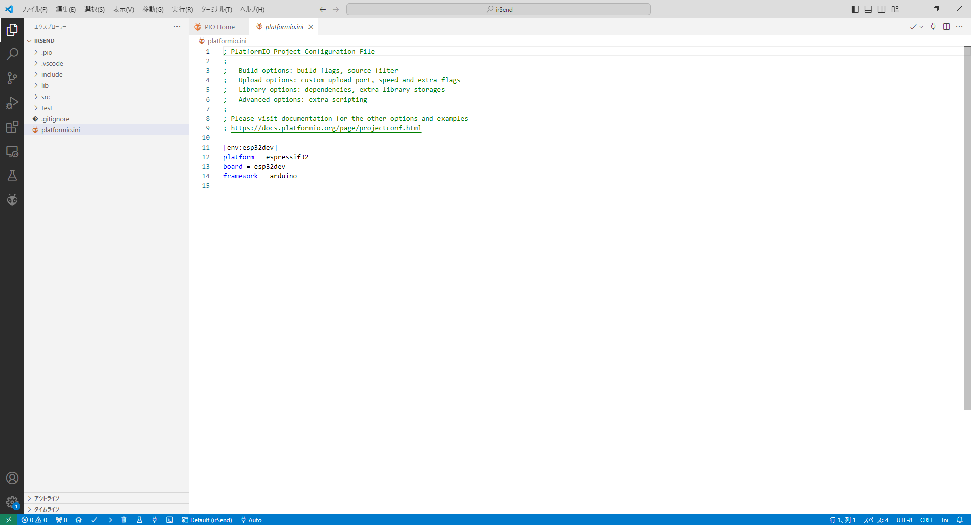This screenshot has height=525, width=971.
Task: Click Default (irSend) environment switcher
Action: point(207,520)
